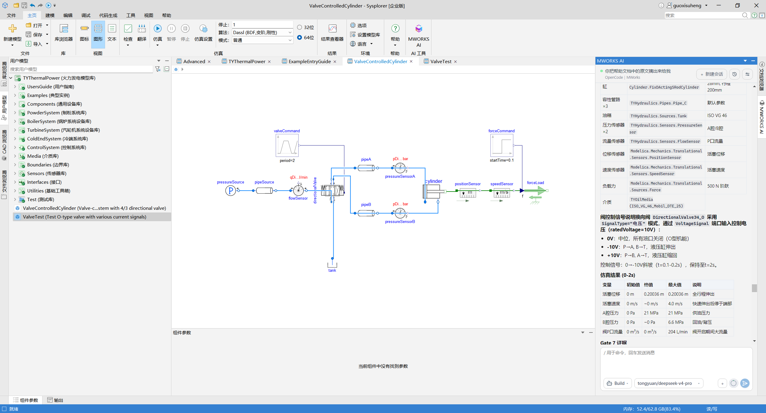
Task: Open the Result Viewer (结果查看器)
Action: (332, 29)
